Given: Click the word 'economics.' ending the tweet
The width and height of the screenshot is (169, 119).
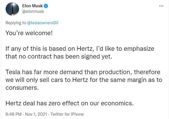Looking at the screenshot, I should point(117,103).
